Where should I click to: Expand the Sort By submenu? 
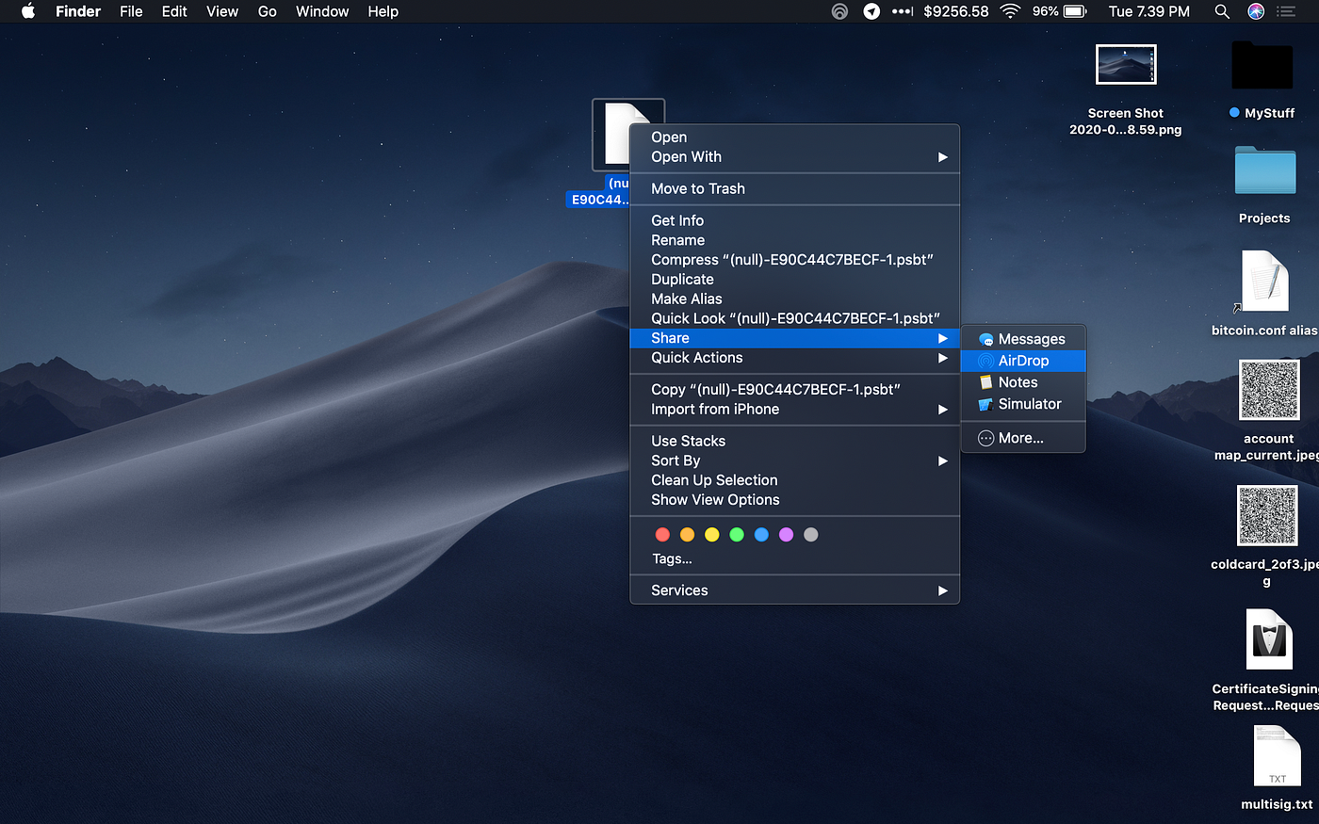pyautogui.click(x=794, y=460)
